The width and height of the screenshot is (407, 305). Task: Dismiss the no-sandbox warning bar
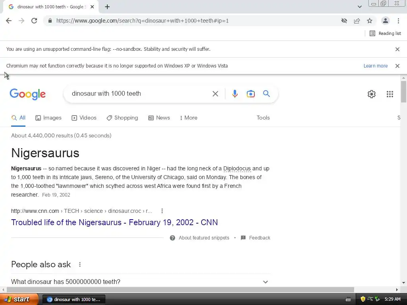pyautogui.click(x=397, y=49)
